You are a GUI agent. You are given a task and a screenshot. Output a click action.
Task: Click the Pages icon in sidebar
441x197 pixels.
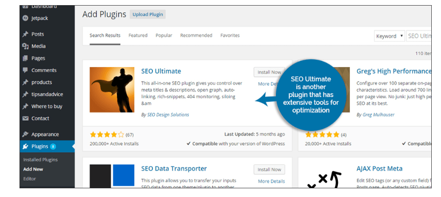point(26,58)
